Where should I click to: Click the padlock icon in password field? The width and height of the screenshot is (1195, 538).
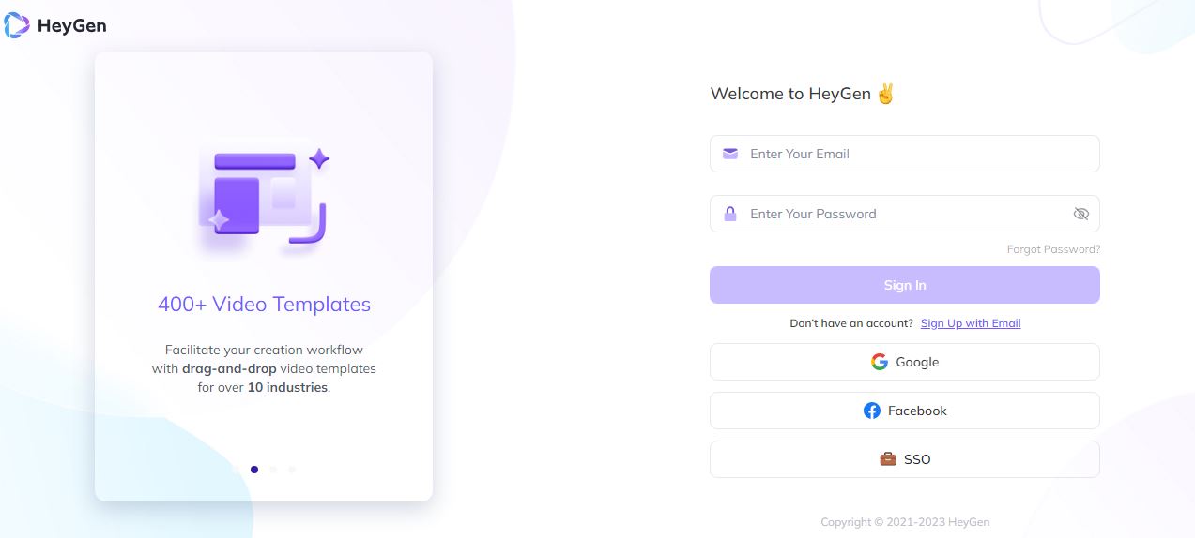coord(730,214)
